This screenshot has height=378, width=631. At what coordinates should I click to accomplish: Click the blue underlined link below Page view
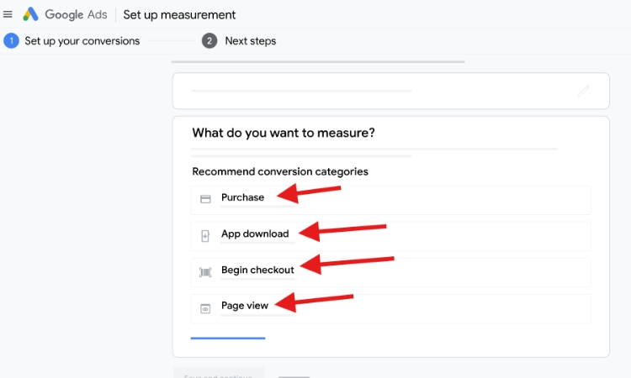click(x=228, y=339)
